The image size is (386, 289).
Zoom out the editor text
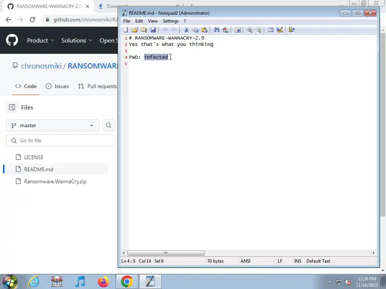click(x=259, y=30)
